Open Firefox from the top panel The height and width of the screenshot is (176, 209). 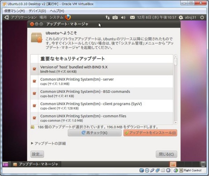[68, 17]
